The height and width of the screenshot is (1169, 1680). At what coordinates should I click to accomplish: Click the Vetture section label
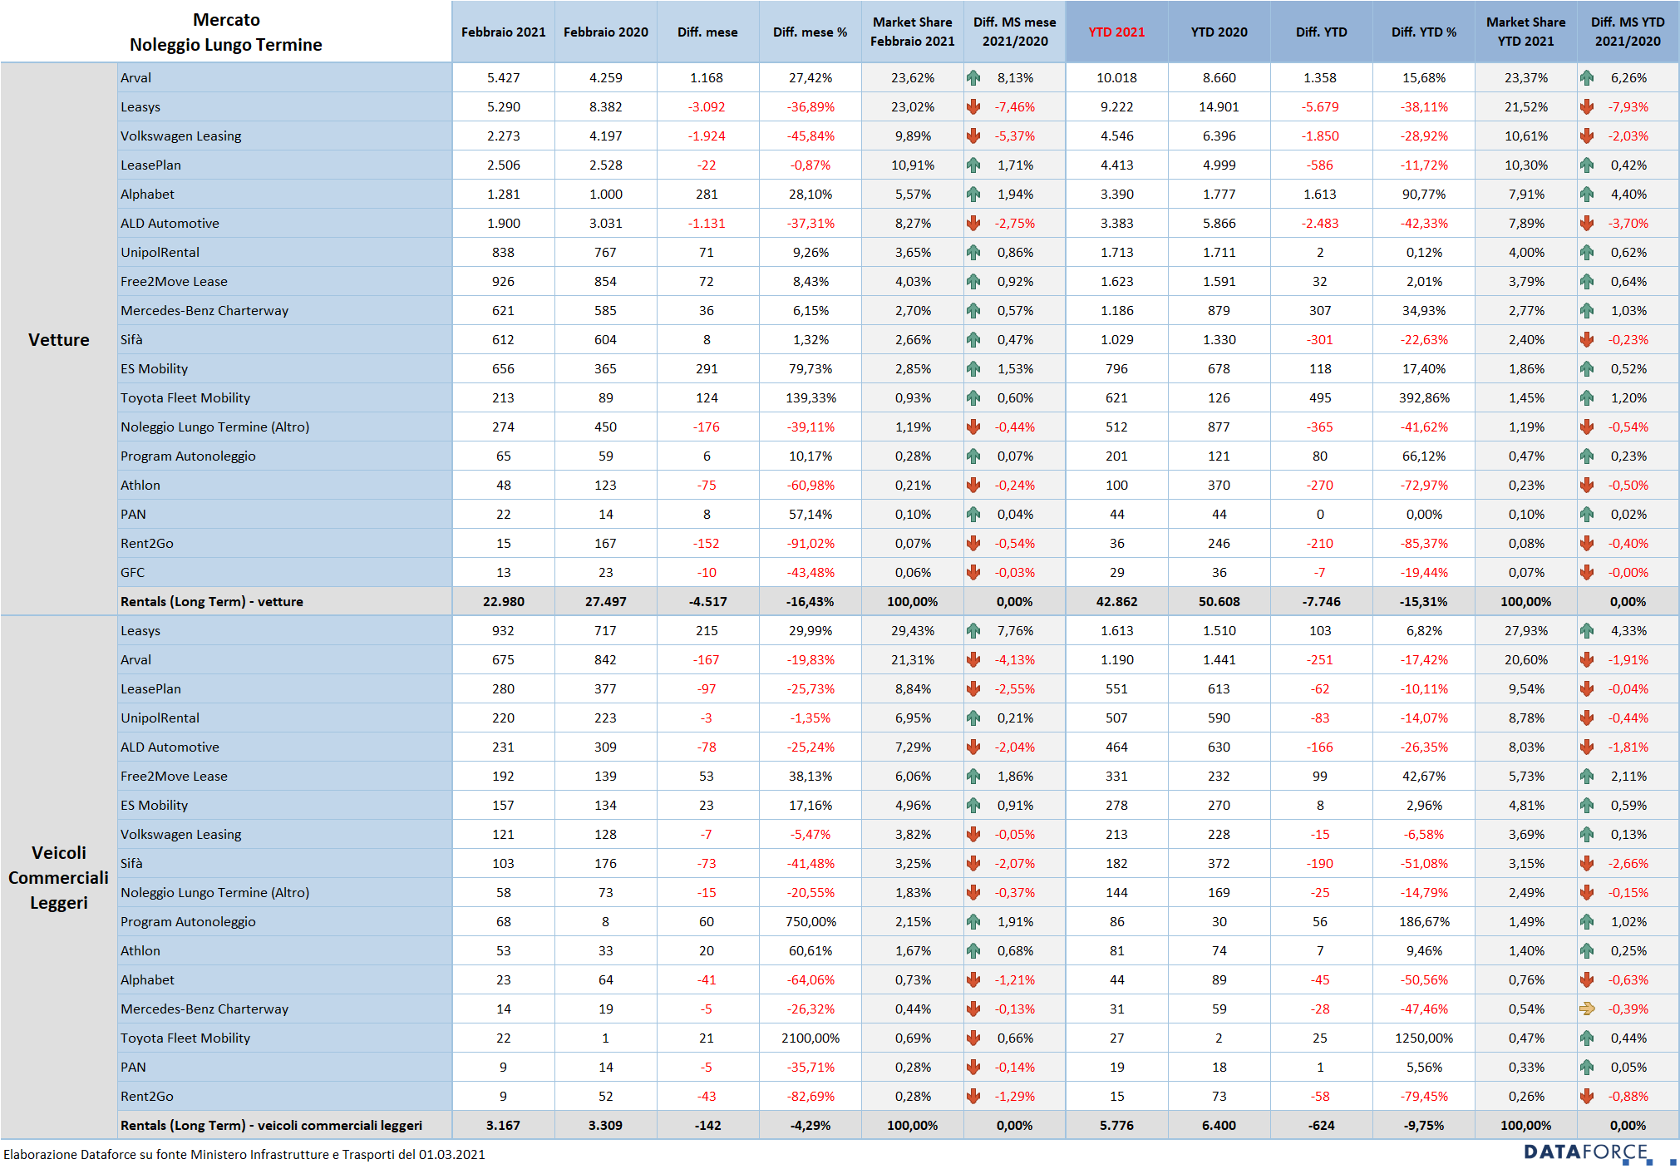coord(58,339)
